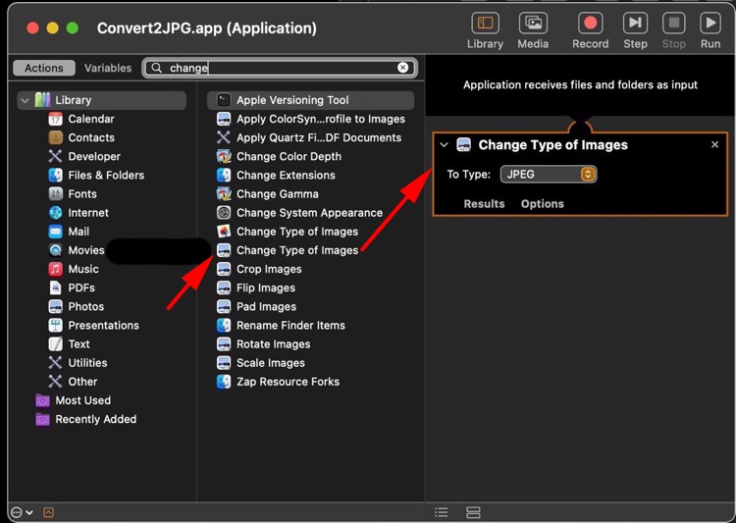Select the Contacts category icon

pos(55,137)
